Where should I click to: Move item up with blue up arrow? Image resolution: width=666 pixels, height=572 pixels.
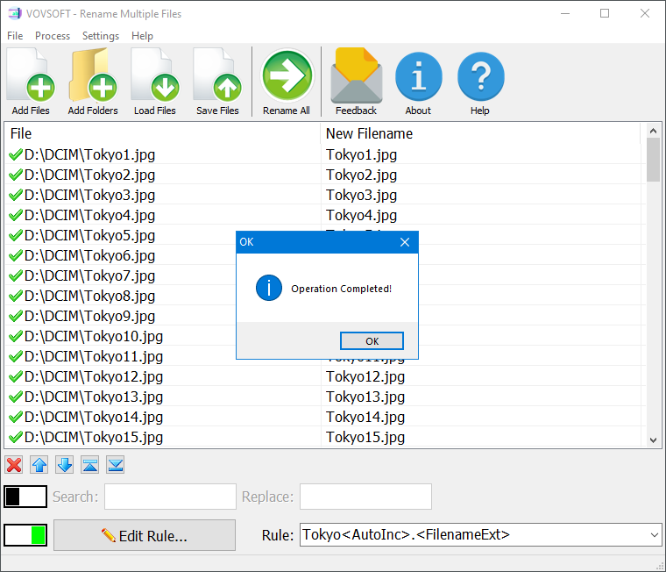pyautogui.click(x=39, y=465)
